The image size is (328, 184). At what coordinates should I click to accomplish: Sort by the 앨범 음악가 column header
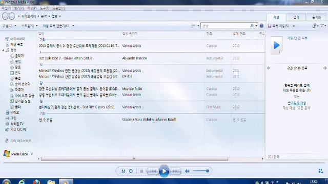point(130,34)
